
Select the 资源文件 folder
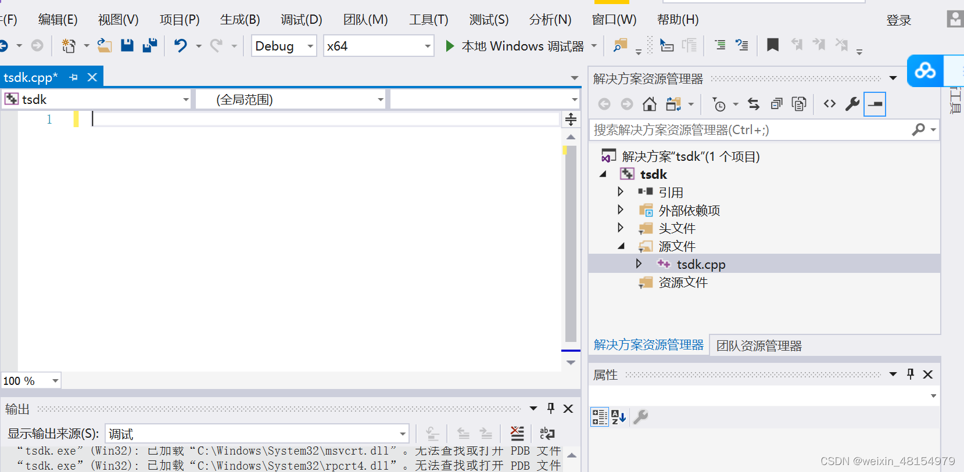click(683, 282)
